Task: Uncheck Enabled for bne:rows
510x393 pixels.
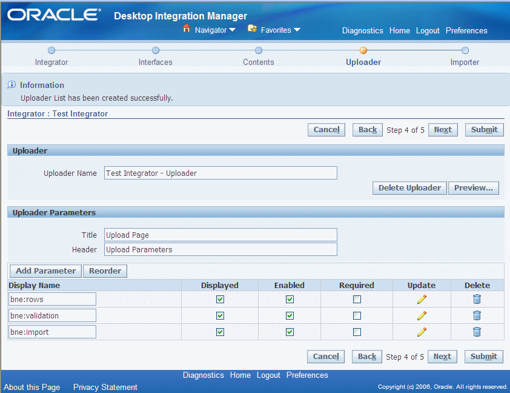Action: (290, 299)
